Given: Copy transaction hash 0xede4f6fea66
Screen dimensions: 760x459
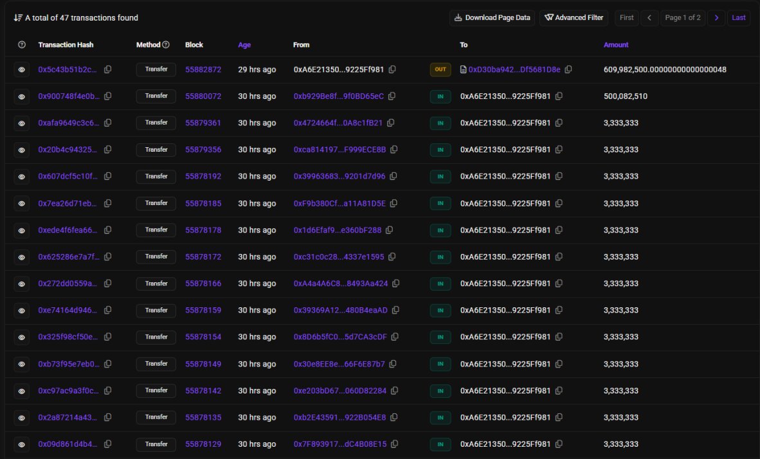Looking at the screenshot, I should pyautogui.click(x=107, y=230).
